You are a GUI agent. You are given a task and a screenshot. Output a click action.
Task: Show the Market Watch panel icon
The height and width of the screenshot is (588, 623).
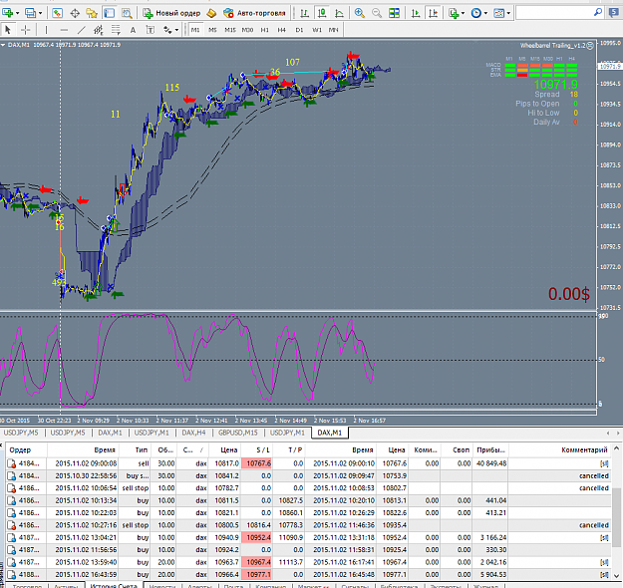pos(57,13)
